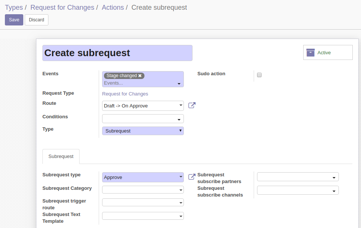Image resolution: width=361 pixels, height=228 pixels.
Task: Click the Save button
Action: click(x=14, y=20)
